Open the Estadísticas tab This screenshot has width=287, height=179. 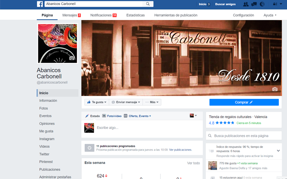click(136, 15)
